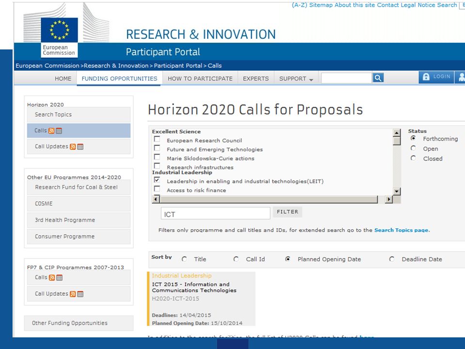The height and width of the screenshot is (349, 465).
Task: Uncheck the LEIT leadership checkbox
Action: coord(157,180)
